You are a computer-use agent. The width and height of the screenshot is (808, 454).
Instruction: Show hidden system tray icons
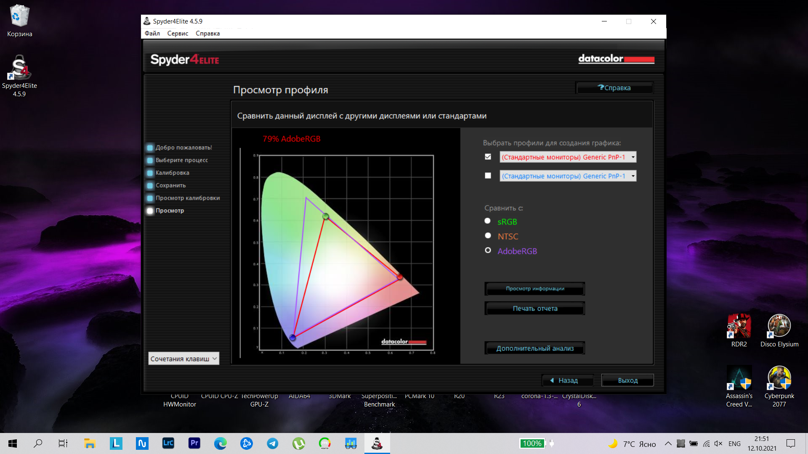[668, 443]
